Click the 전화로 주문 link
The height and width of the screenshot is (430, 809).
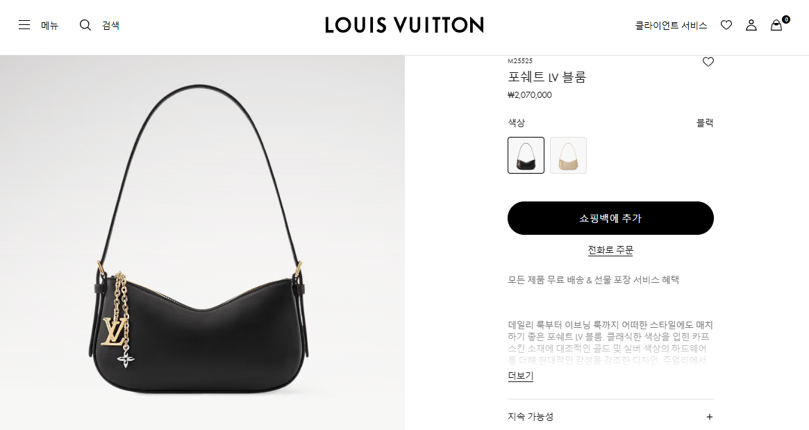tap(610, 250)
